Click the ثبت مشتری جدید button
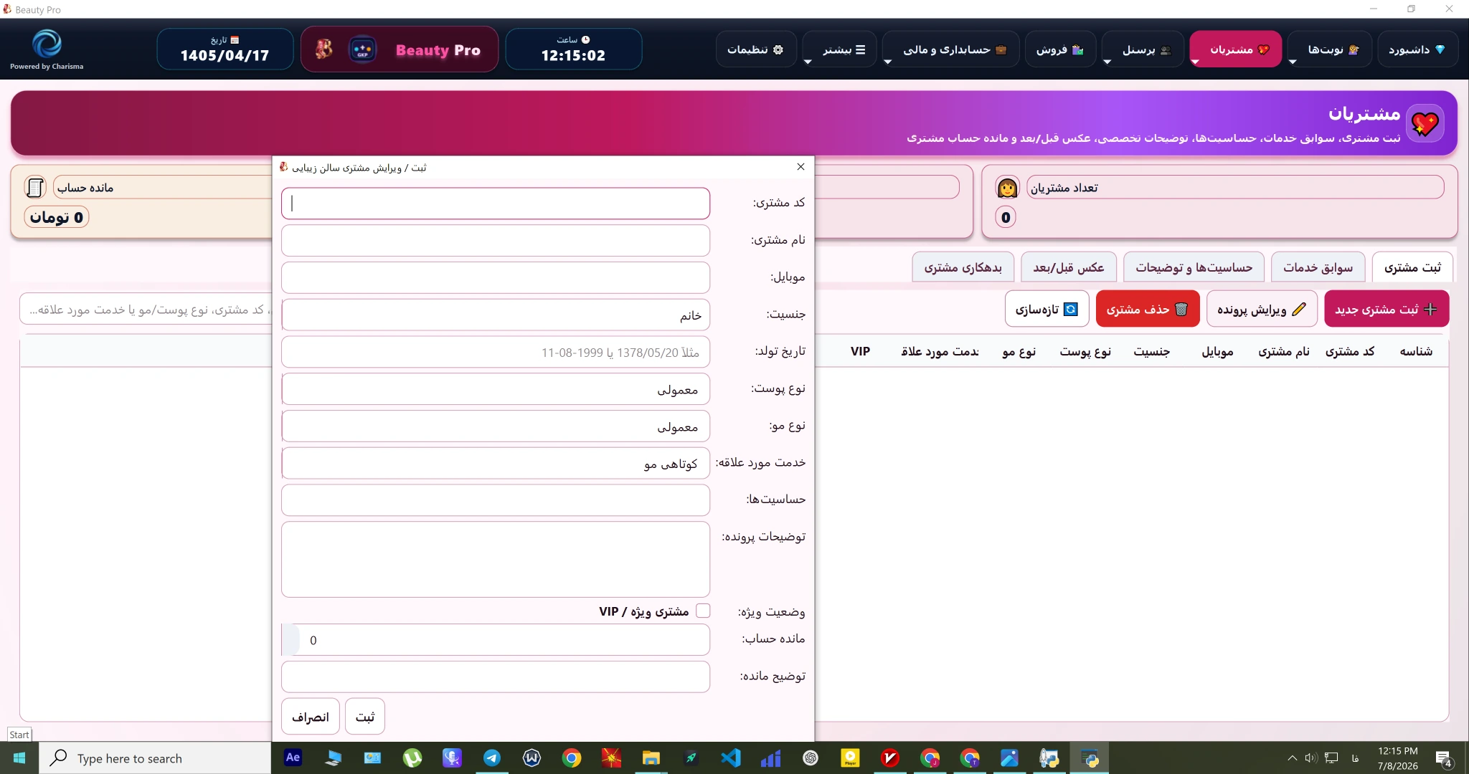This screenshot has width=1469, height=774. coord(1387,309)
